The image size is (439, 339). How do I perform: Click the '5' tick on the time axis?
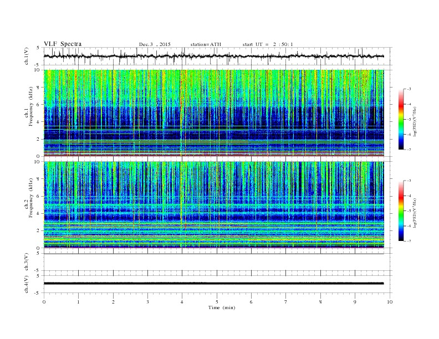pos(217,302)
